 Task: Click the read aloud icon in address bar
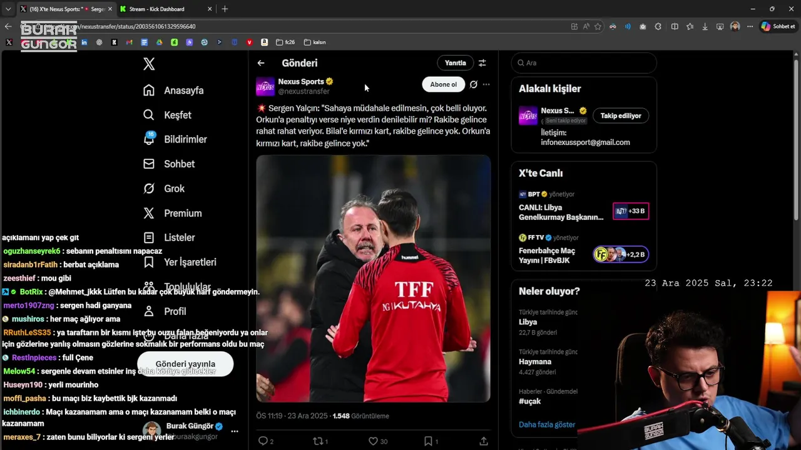click(586, 26)
